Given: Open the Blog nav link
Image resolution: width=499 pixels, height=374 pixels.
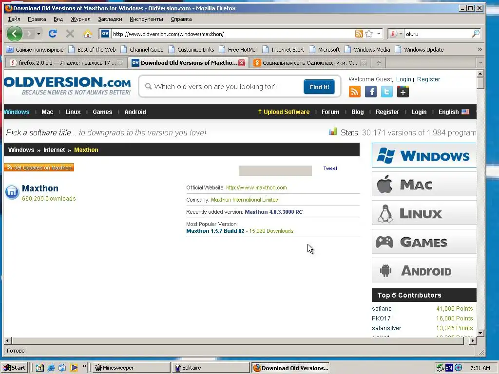Looking at the screenshot, I should (357, 112).
